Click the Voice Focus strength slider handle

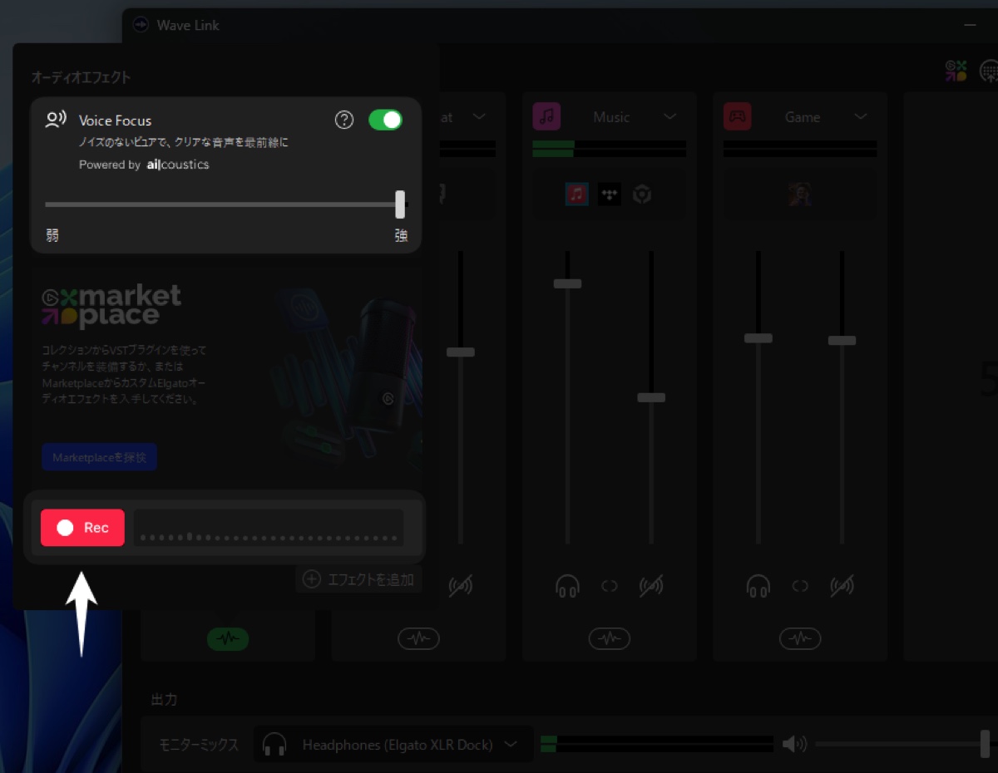click(400, 204)
